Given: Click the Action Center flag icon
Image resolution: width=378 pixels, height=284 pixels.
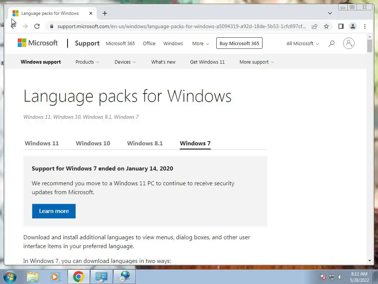Looking at the screenshot, I should tap(323, 277).
